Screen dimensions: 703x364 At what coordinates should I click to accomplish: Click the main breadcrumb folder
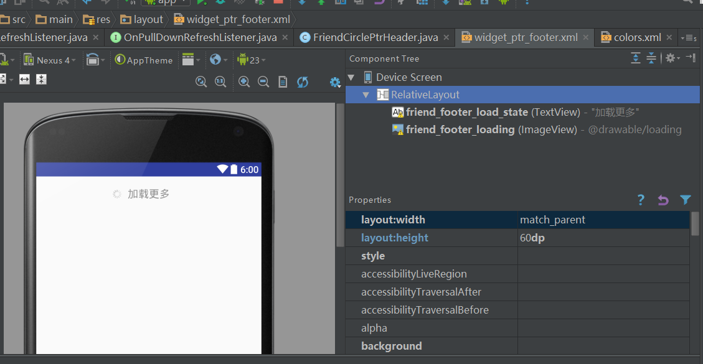pyautogui.click(x=54, y=19)
